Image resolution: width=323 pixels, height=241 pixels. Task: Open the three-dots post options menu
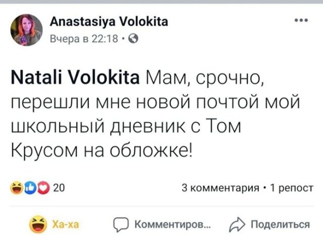(x=301, y=21)
